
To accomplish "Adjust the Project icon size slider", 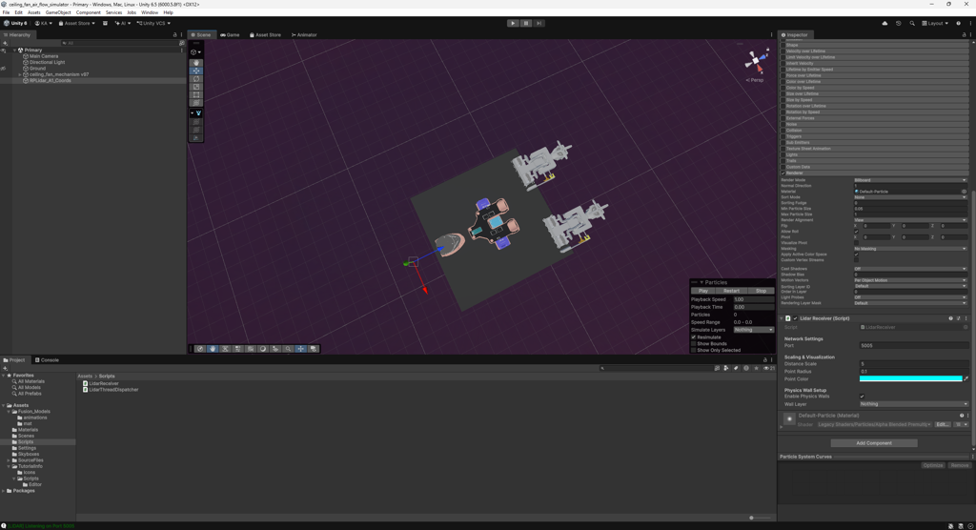I will point(751,519).
